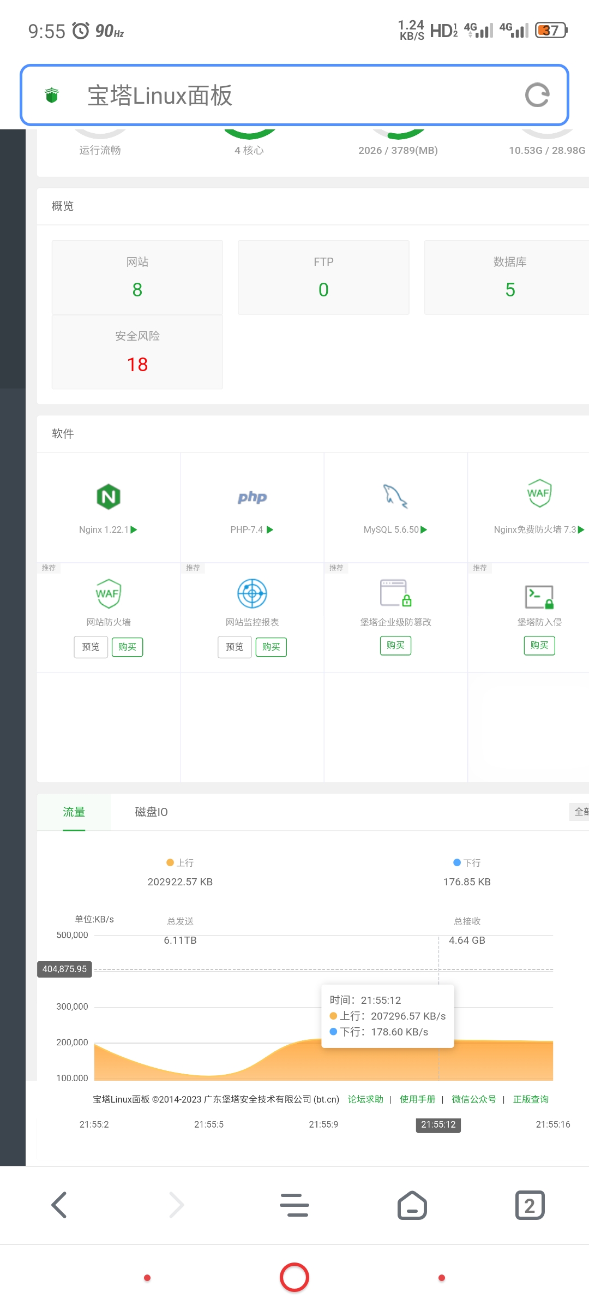Tap the 网站防火墙 WAF shield icon
The image size is (589, 1310).
109,593
